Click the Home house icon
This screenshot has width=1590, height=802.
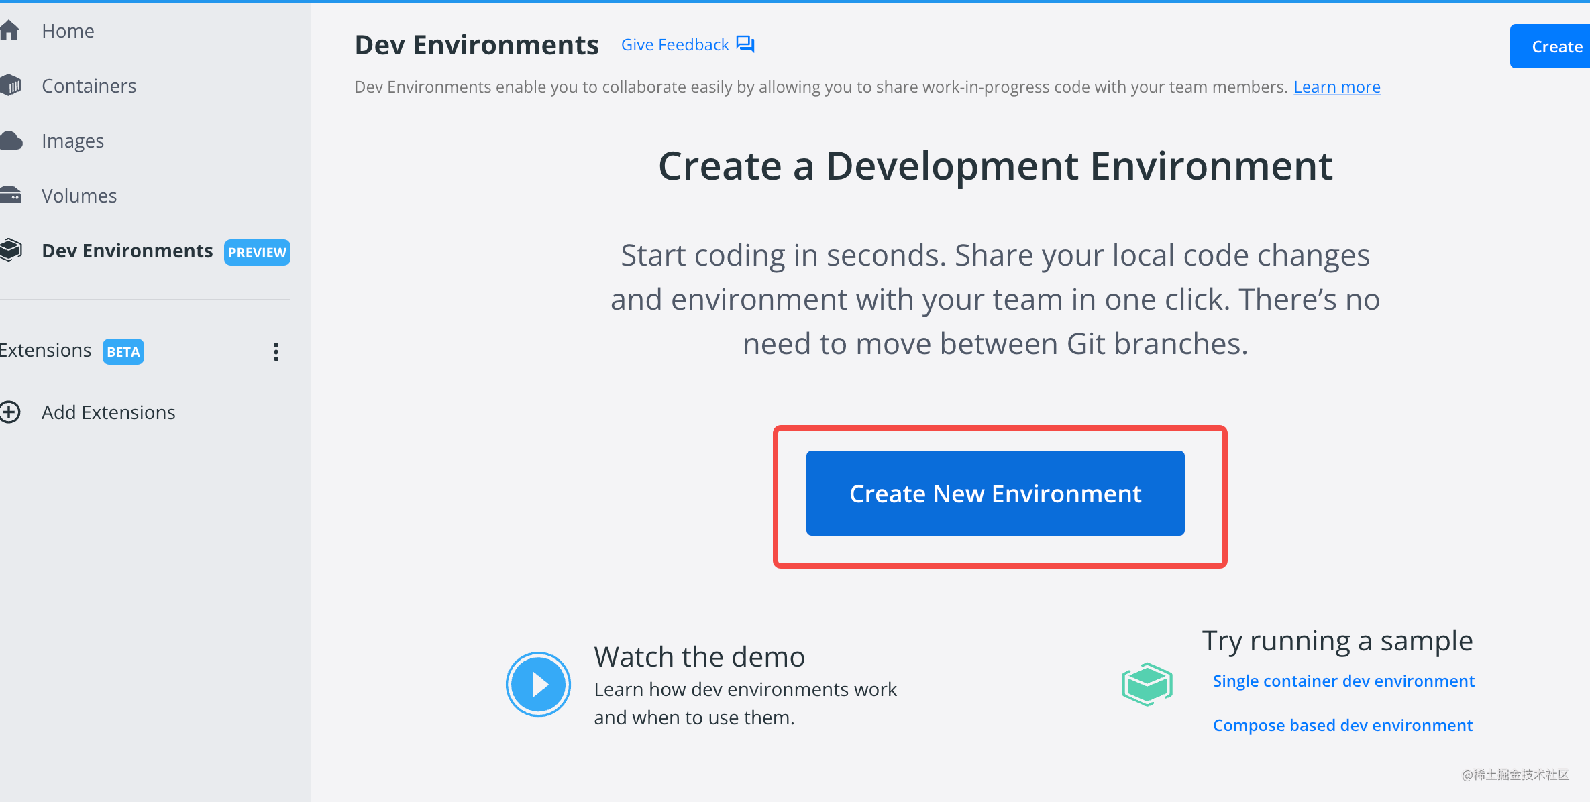click(x=9, y=30)
